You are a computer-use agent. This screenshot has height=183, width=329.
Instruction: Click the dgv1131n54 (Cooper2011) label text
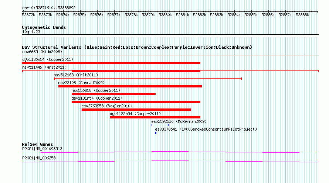[97, 98]
